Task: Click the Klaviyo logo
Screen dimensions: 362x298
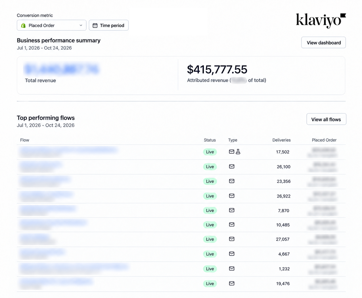Action: (321, 20)
